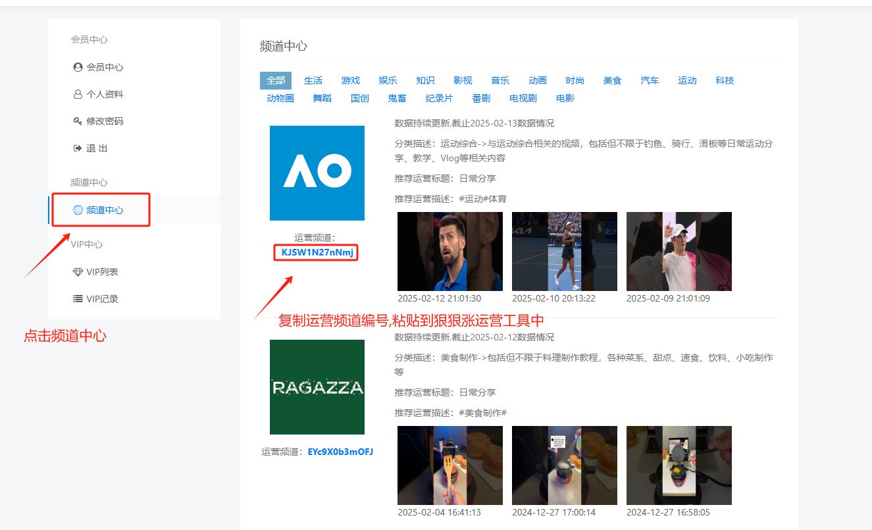Select the 电影 category tab

(565, 98)
